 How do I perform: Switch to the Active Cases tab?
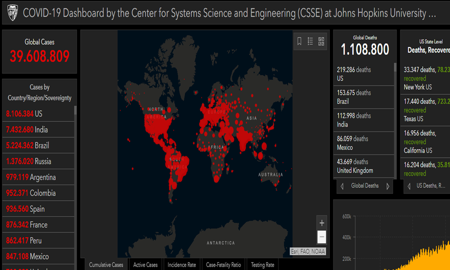(x=145, y=265)
